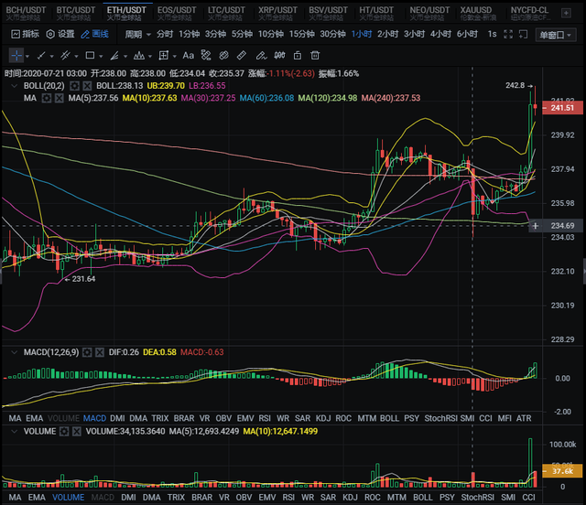Image resolution: width=586 pixels, height=505 pixels.
Task: Collapse the MACD(12,26,9) panel chevron
Action: pos(15,352)
